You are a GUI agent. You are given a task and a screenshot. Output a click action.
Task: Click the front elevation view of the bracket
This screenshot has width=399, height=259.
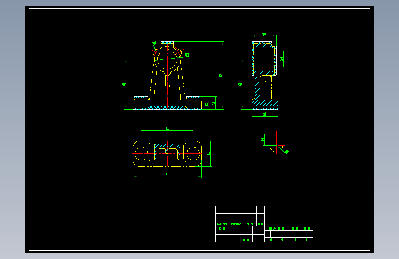tap(167, 76)
